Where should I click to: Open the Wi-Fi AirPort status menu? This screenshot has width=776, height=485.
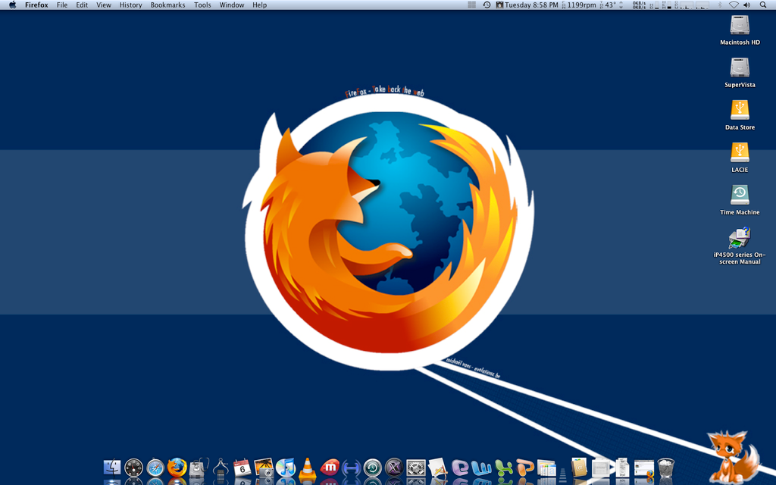[x=734, y=5]
